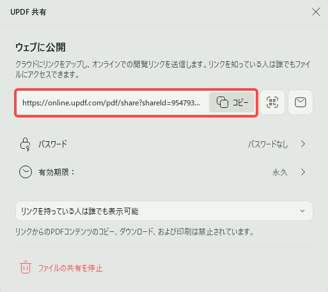328x292 pixels.
Task: Copy the share link with コピー button
Action: pos(232,102)
